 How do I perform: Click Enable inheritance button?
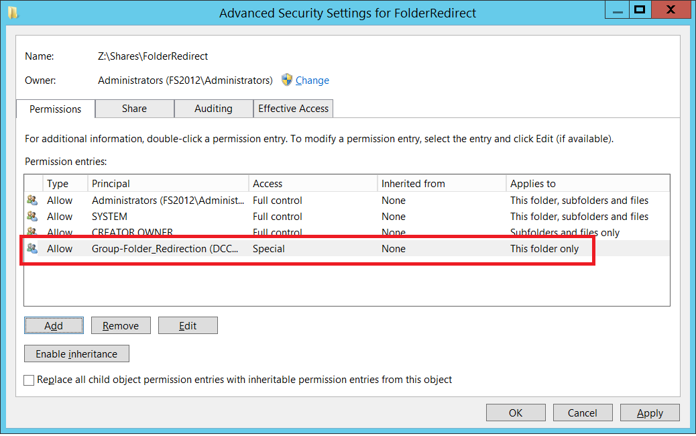pos(76,354)
